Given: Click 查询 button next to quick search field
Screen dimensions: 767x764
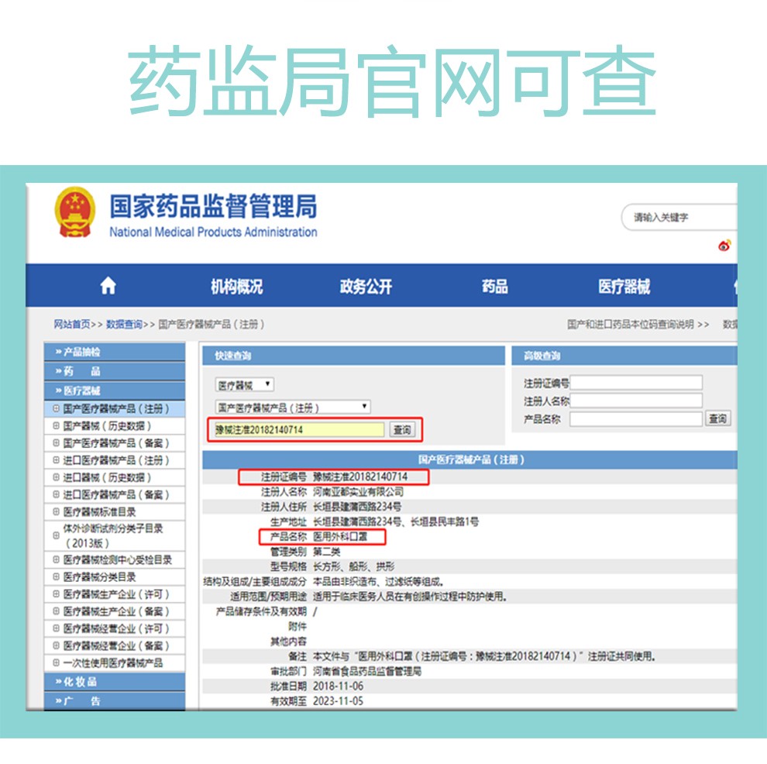Looking at the screenshot, I should (402, 430).
